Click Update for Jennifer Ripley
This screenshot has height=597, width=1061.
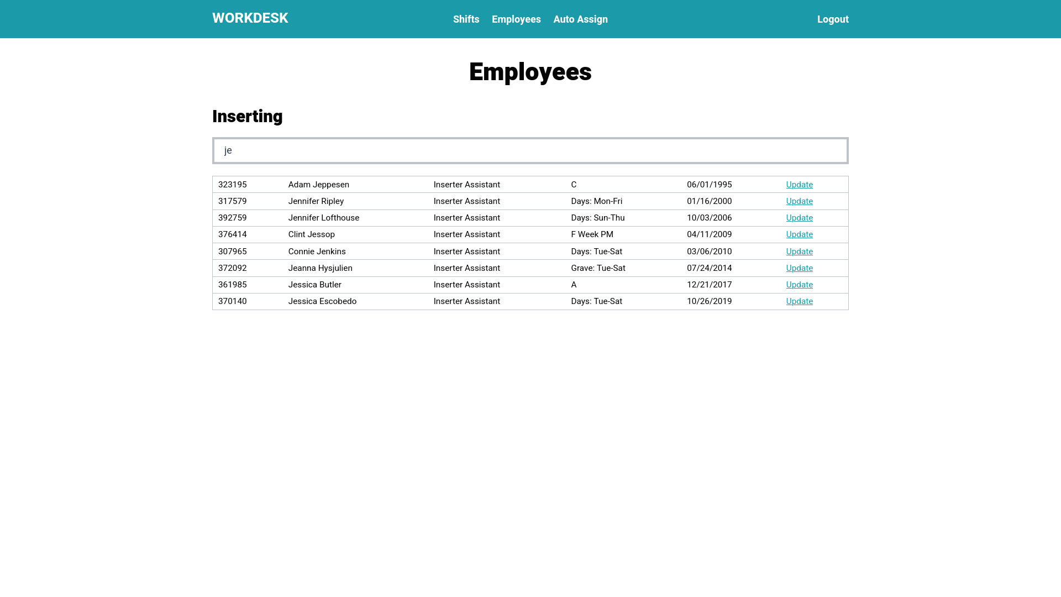[799, 201]
